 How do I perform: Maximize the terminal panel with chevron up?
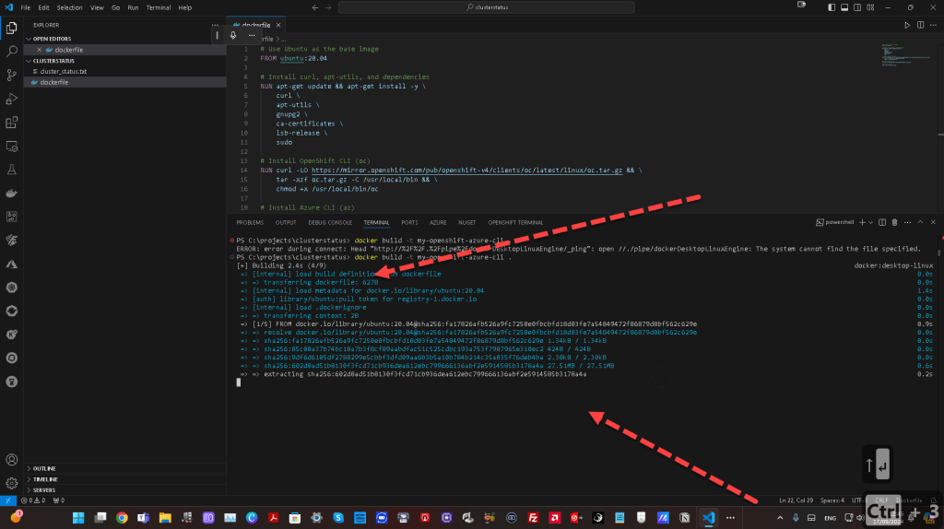click(x=920, y=223)
